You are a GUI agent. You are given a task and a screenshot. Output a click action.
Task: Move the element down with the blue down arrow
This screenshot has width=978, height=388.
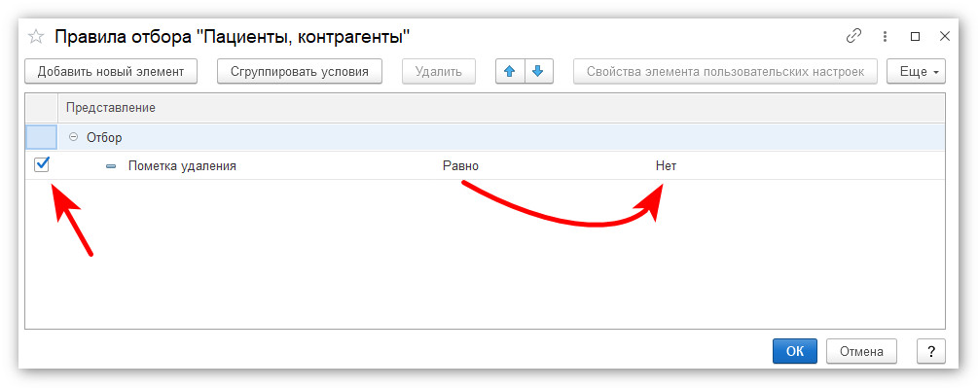pyautogui.click(x=539, y=71)
